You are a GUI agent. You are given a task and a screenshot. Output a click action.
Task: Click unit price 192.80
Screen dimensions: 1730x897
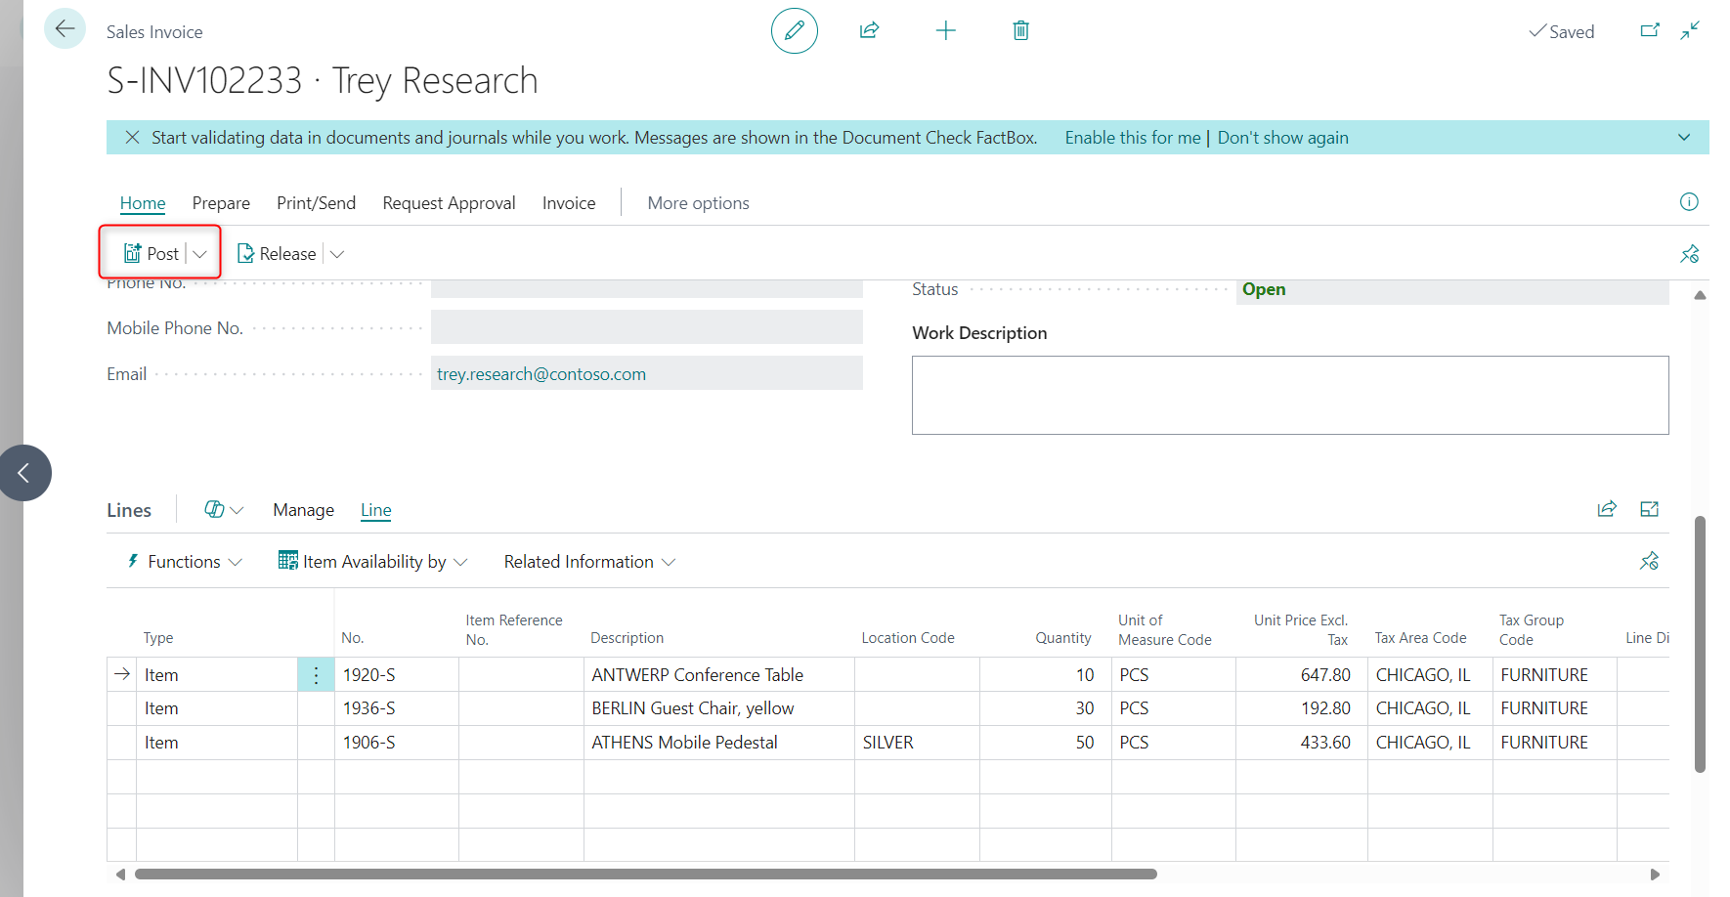[1325, 708]
